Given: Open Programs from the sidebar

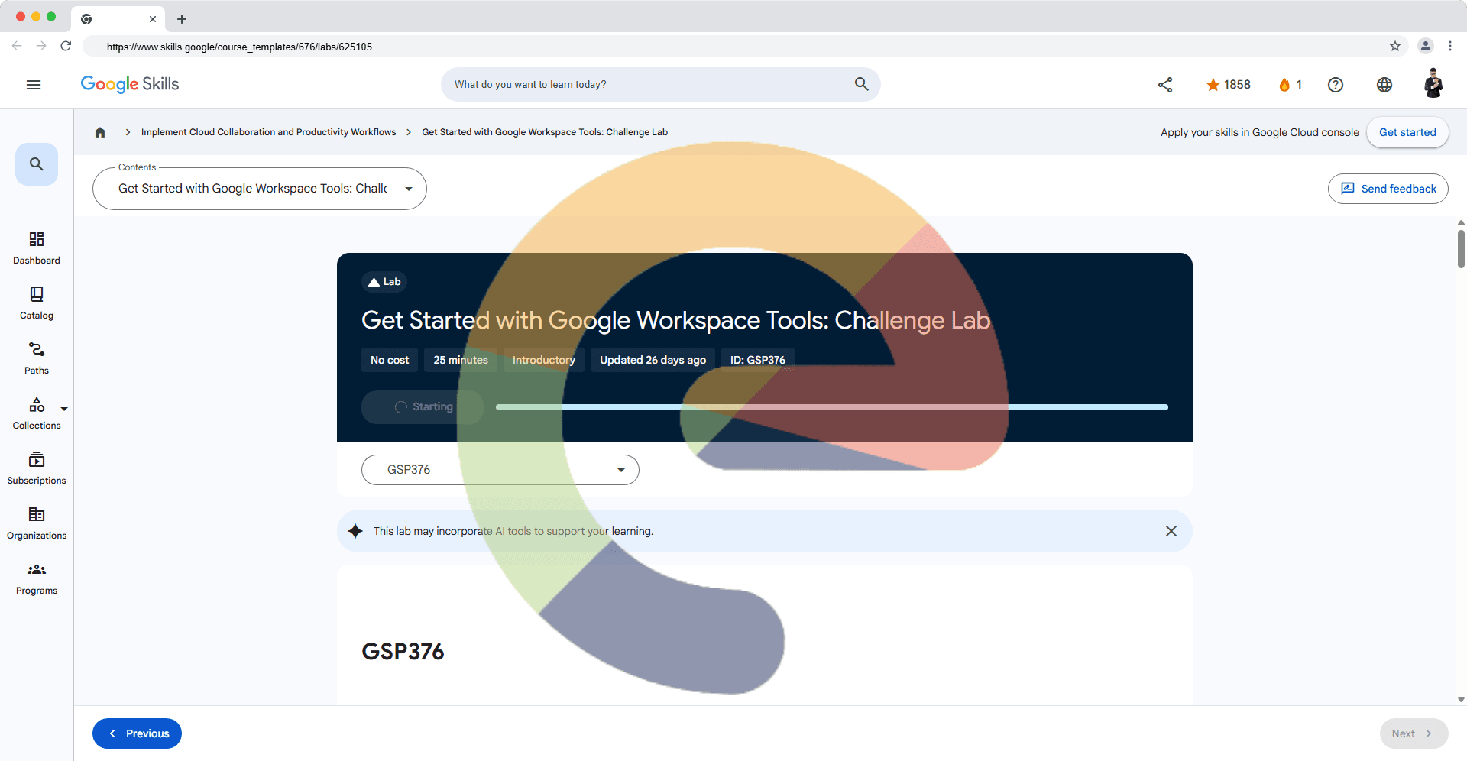Looking at the screenshot, I should click(x=37, y=578).
